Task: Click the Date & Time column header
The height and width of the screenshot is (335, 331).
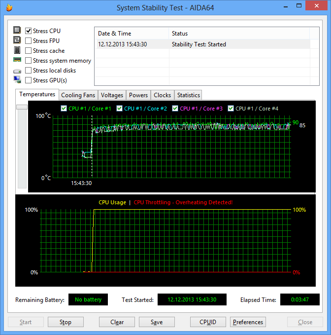Action: click(x=132, y=34)
